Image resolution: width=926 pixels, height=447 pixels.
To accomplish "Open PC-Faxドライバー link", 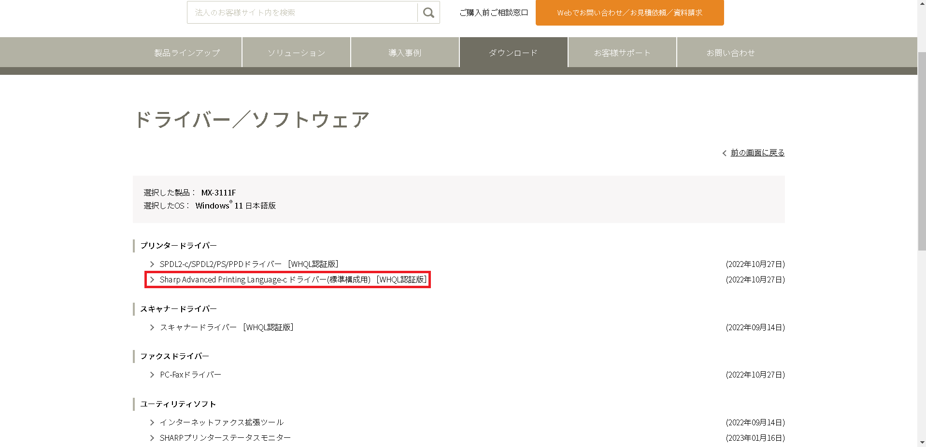I will (190, 375).
